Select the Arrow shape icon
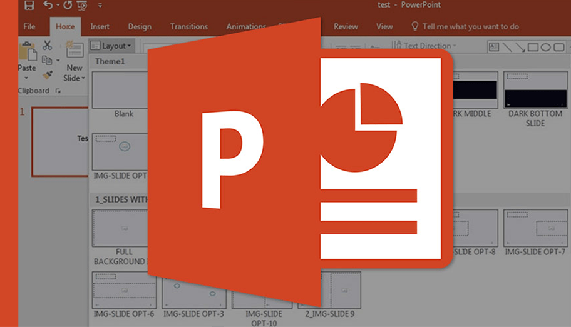 pos(520,48)
